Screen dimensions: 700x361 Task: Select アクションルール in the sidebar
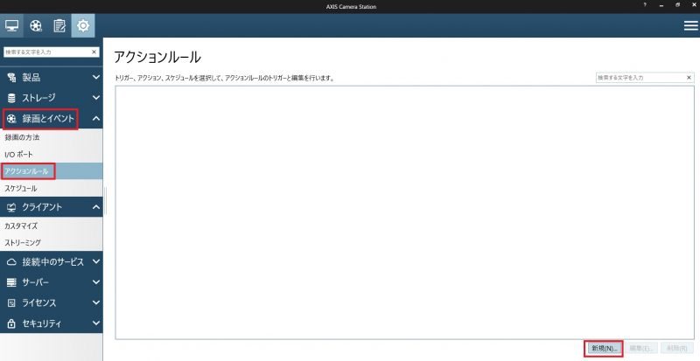(x=52, y=171)
